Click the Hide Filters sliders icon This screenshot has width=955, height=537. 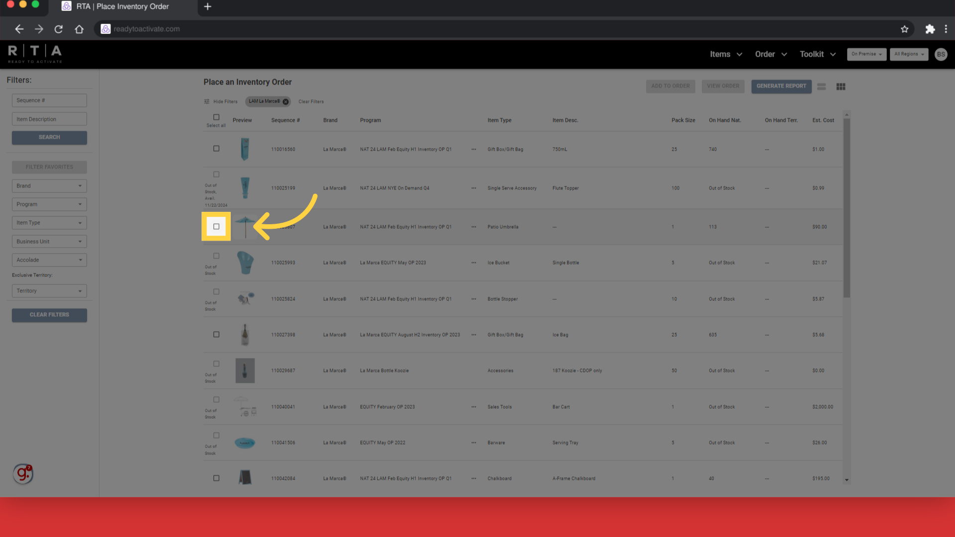206,101
